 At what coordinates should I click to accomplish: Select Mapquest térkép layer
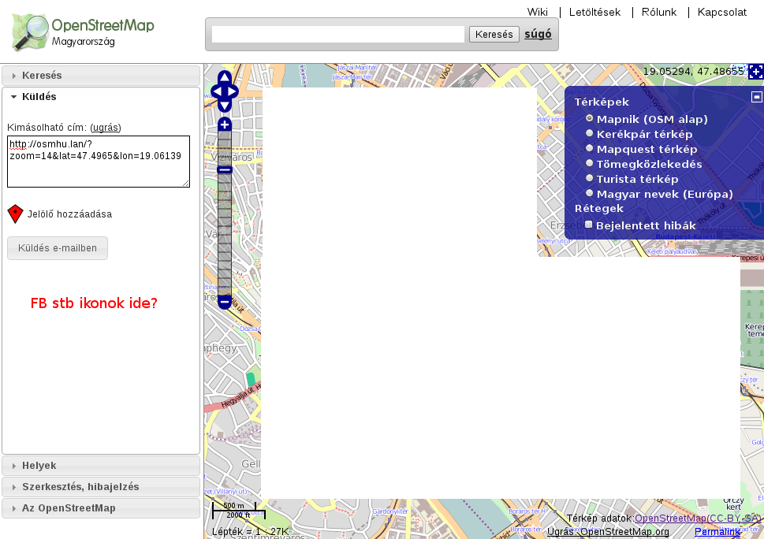coord(590,148)
